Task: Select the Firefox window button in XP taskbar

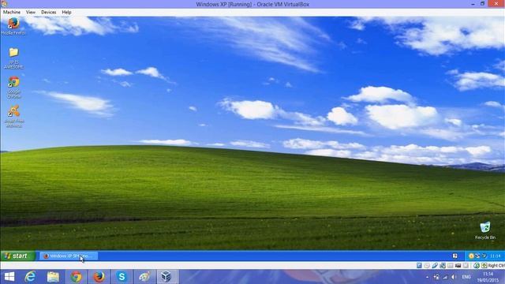Action: click(x=69, y=256)
